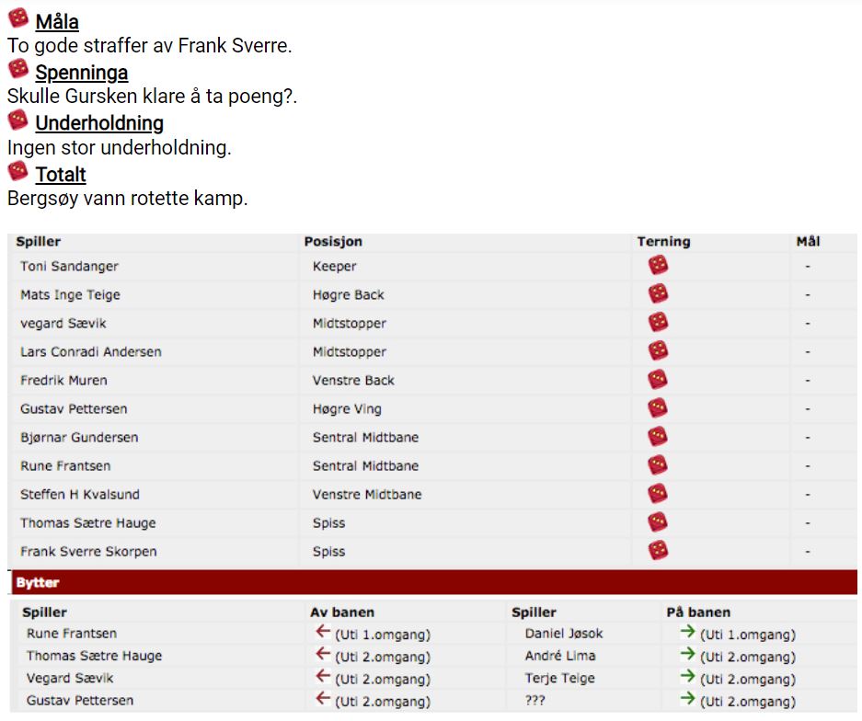Select the Lars Conradi Andersen player row

(432, 351)
